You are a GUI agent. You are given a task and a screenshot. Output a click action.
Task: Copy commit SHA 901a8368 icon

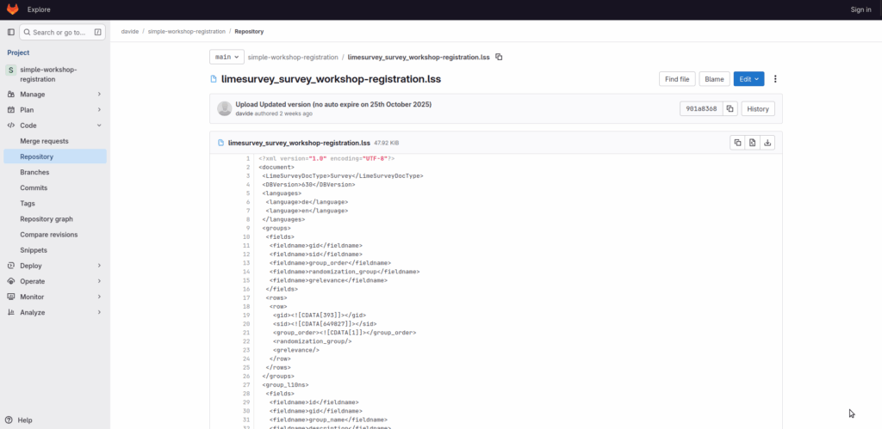(x=730, y=109)
